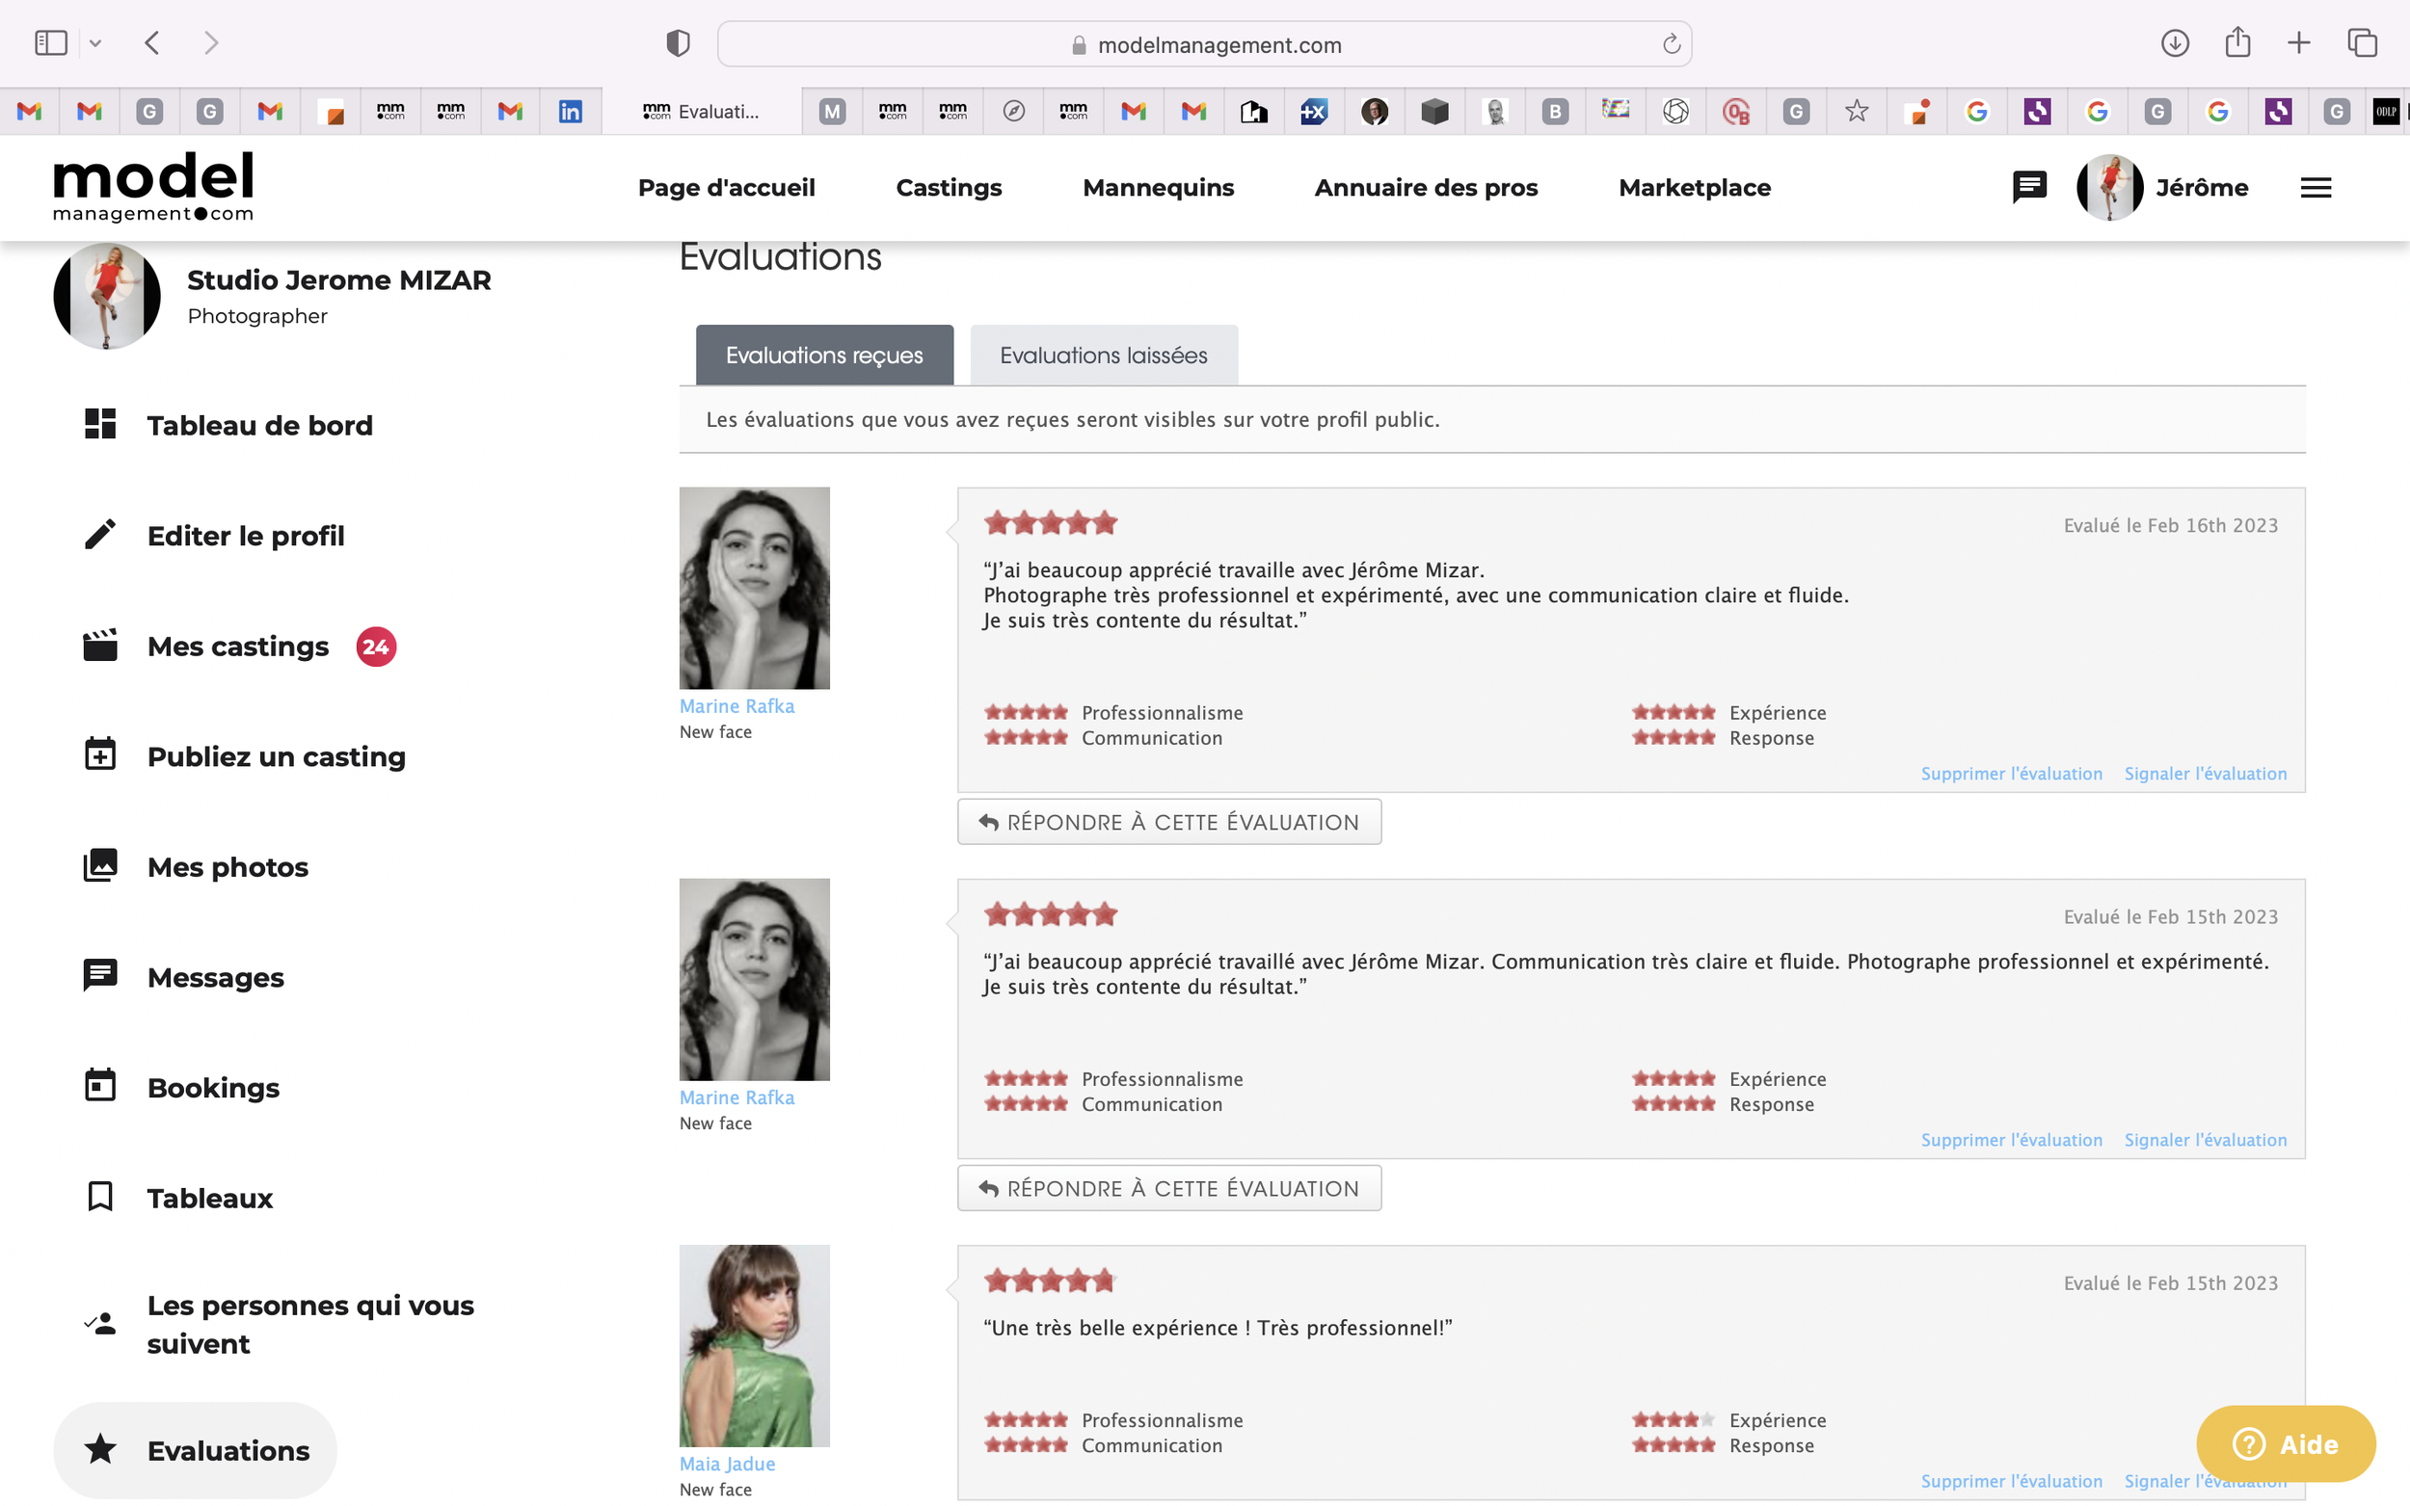The width and height of the screenshot is (2410, 1506).
Task: Open the Safari tab overview icon
Action: click(x=2361, y=42)
